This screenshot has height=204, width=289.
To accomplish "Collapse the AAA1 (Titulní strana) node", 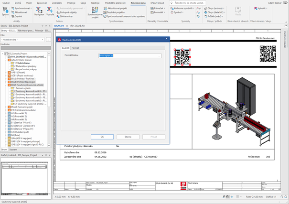I will 5,61.
